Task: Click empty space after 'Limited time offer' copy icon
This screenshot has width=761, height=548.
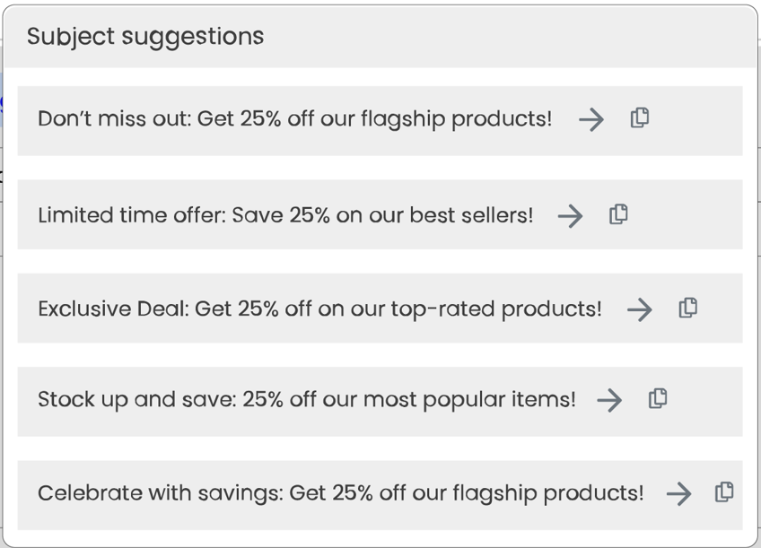Action: point(686,214)
